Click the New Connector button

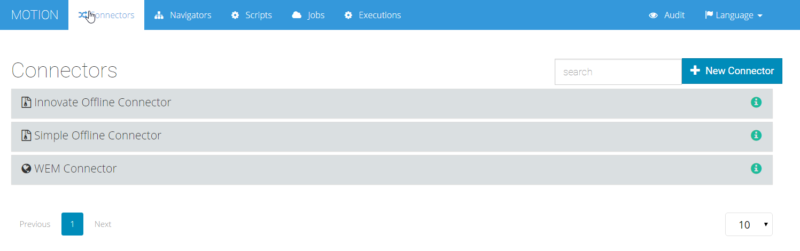click(x=732, y=71)
